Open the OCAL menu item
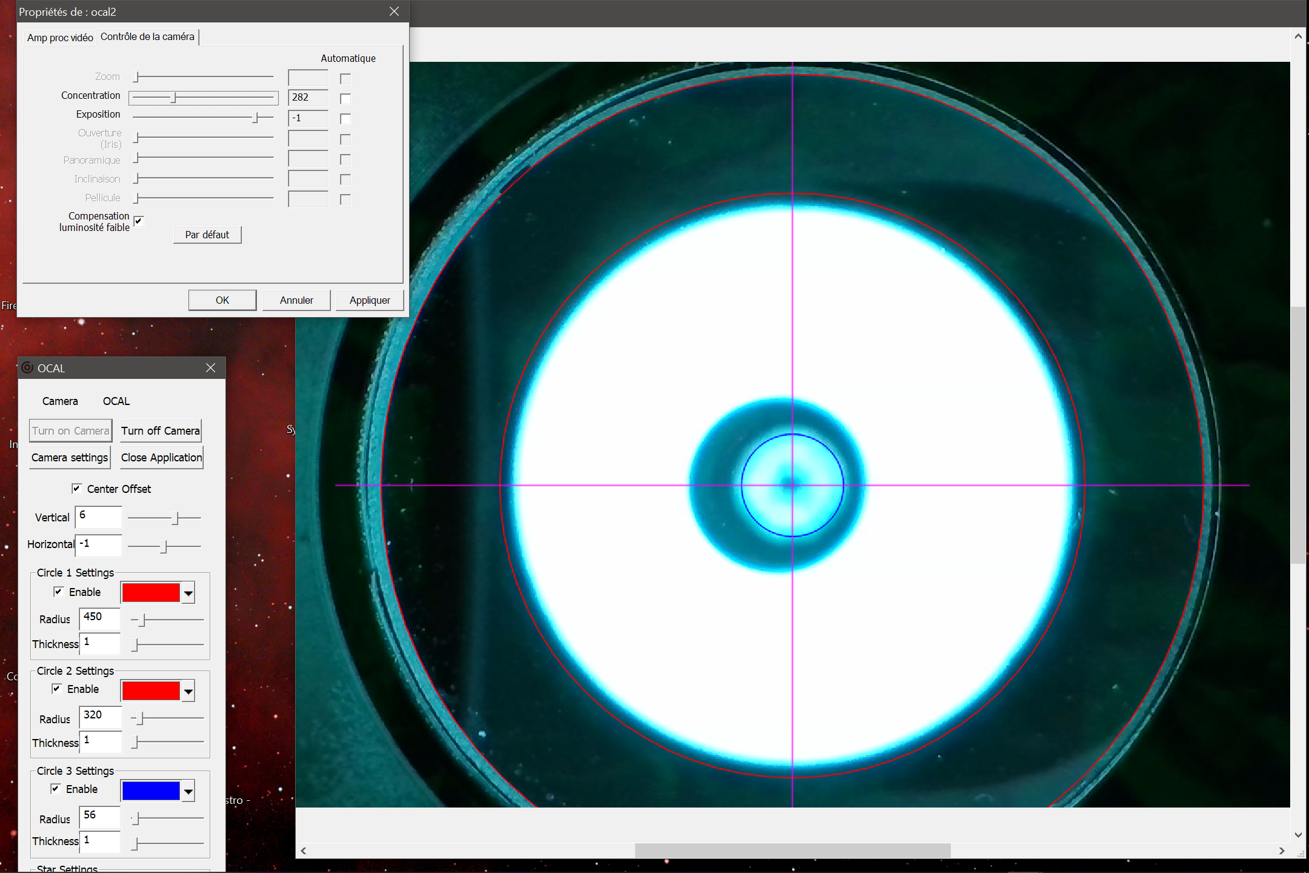1309x873 pixels. coord(116,401)
